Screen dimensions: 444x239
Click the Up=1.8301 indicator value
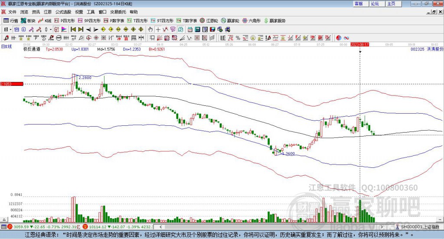pyautogui.click(x=80, y=49)
